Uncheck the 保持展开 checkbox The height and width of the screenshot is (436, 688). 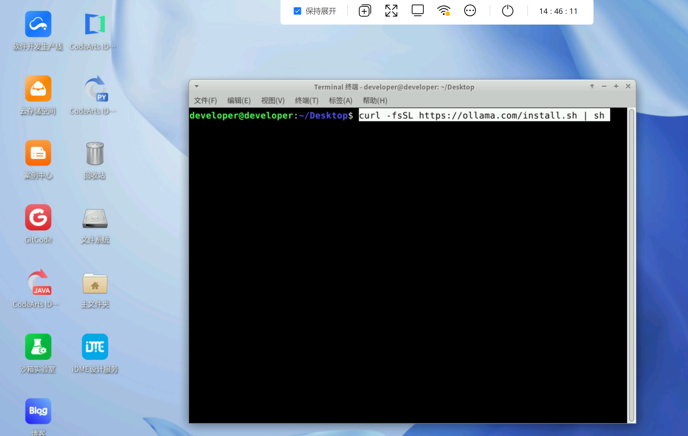pos(297,11)
